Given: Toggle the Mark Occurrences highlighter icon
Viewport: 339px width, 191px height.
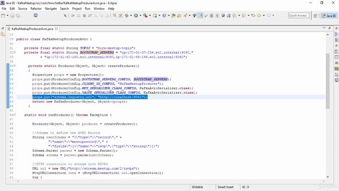Looking at the screenshot, I should click(x=200, y=15).
